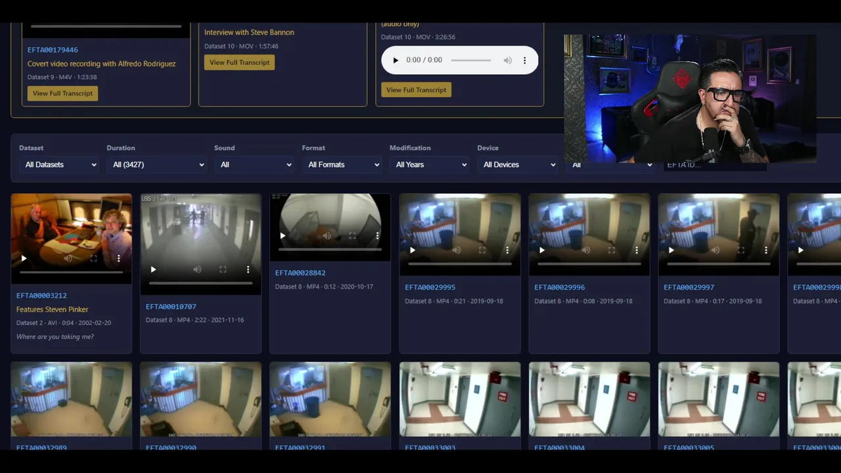Open link EFTA00179446
The height and width of the screenshot is (473, 841).
[53, 50]
